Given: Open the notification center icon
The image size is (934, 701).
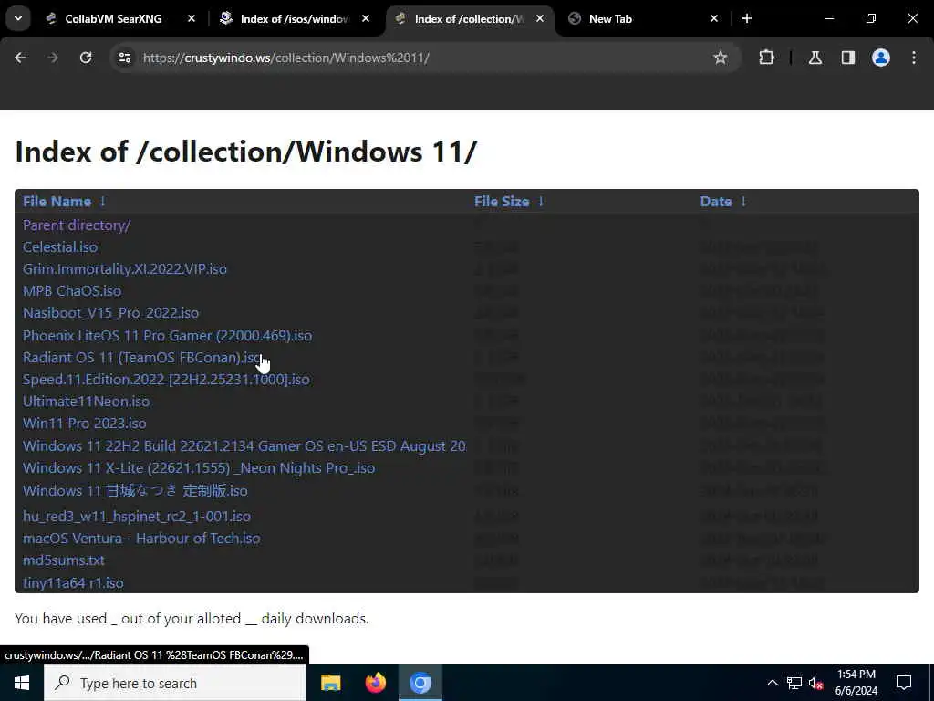Looking at the screenshot, I should pos(904,683).
